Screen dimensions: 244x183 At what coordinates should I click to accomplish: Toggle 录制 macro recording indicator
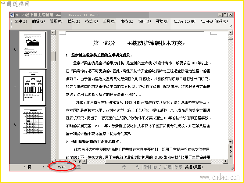(147, 167)
